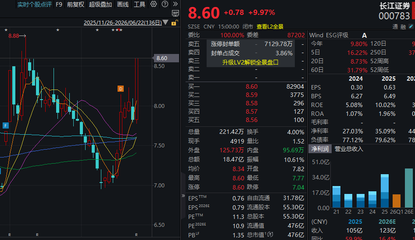Toggle the orange date range lock icon
Image resolution: width=415 pixels, height=240 pixels.
(175, 23)
